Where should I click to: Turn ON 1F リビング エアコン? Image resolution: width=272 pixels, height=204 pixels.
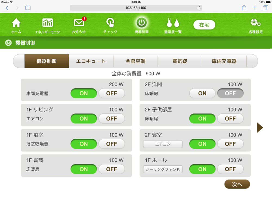(x=84, y=119)
